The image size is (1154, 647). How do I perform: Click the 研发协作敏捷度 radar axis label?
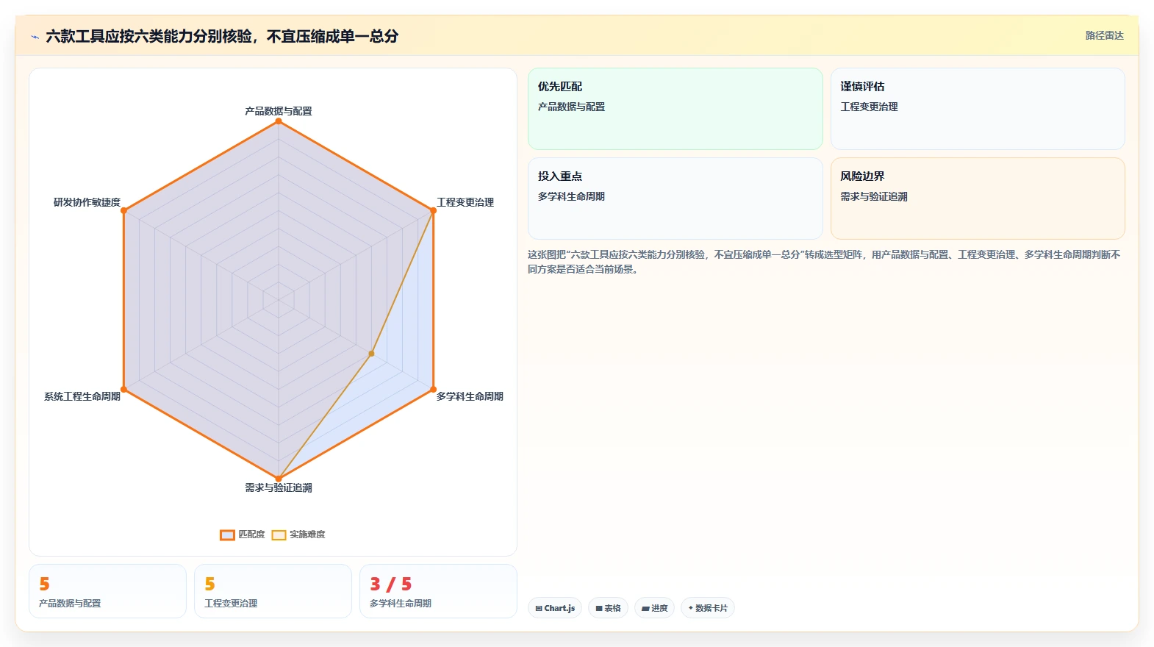point(87,202)
